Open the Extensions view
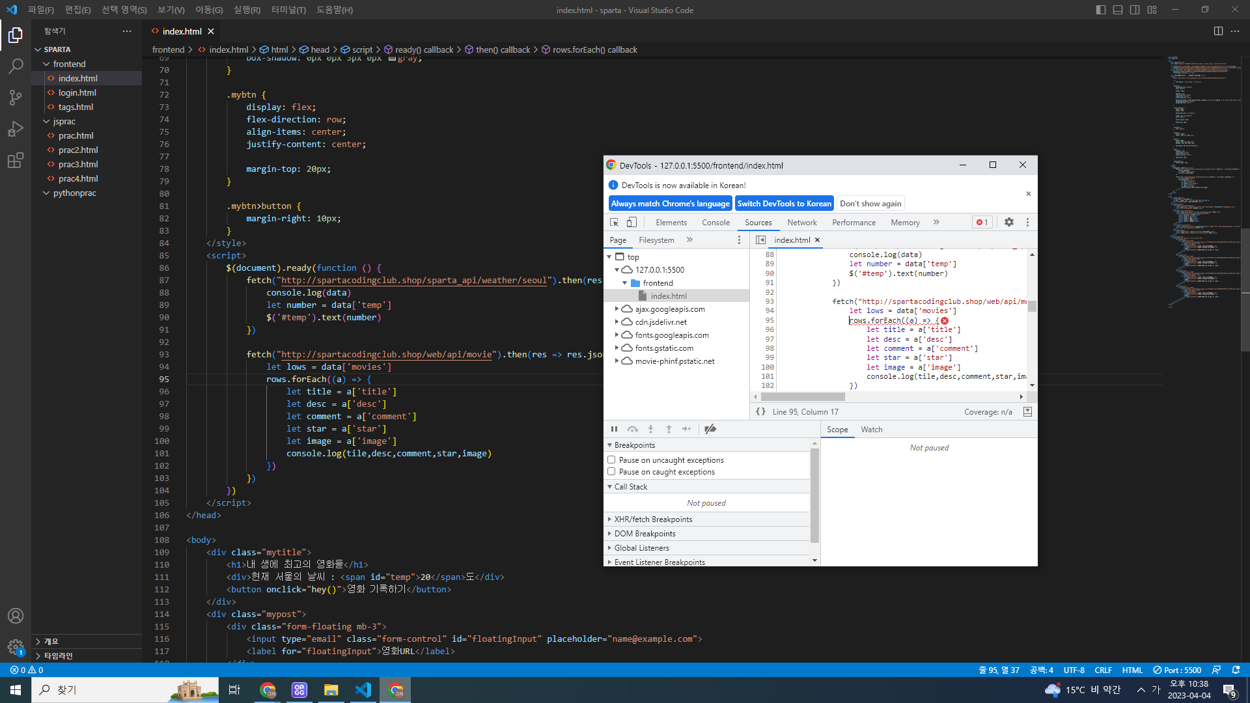The height and width of the screenshot is (703, 1250). pos(16,160)
